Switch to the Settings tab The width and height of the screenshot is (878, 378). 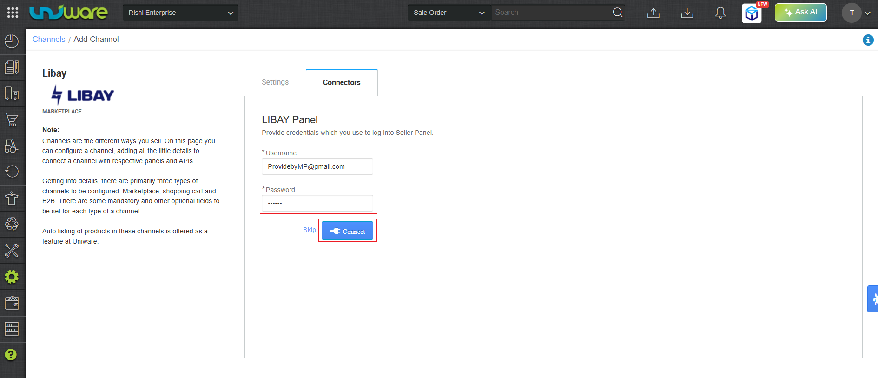click(275, 82)
